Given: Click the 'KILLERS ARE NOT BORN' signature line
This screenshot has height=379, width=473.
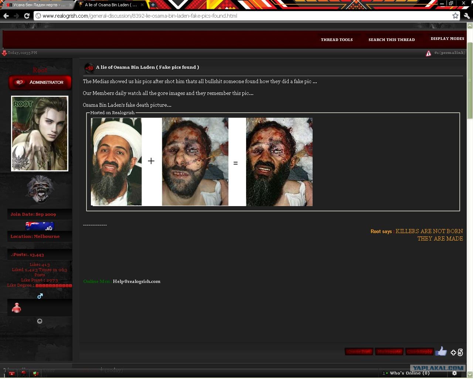Looking at the screenshot, I should point(429,231).
